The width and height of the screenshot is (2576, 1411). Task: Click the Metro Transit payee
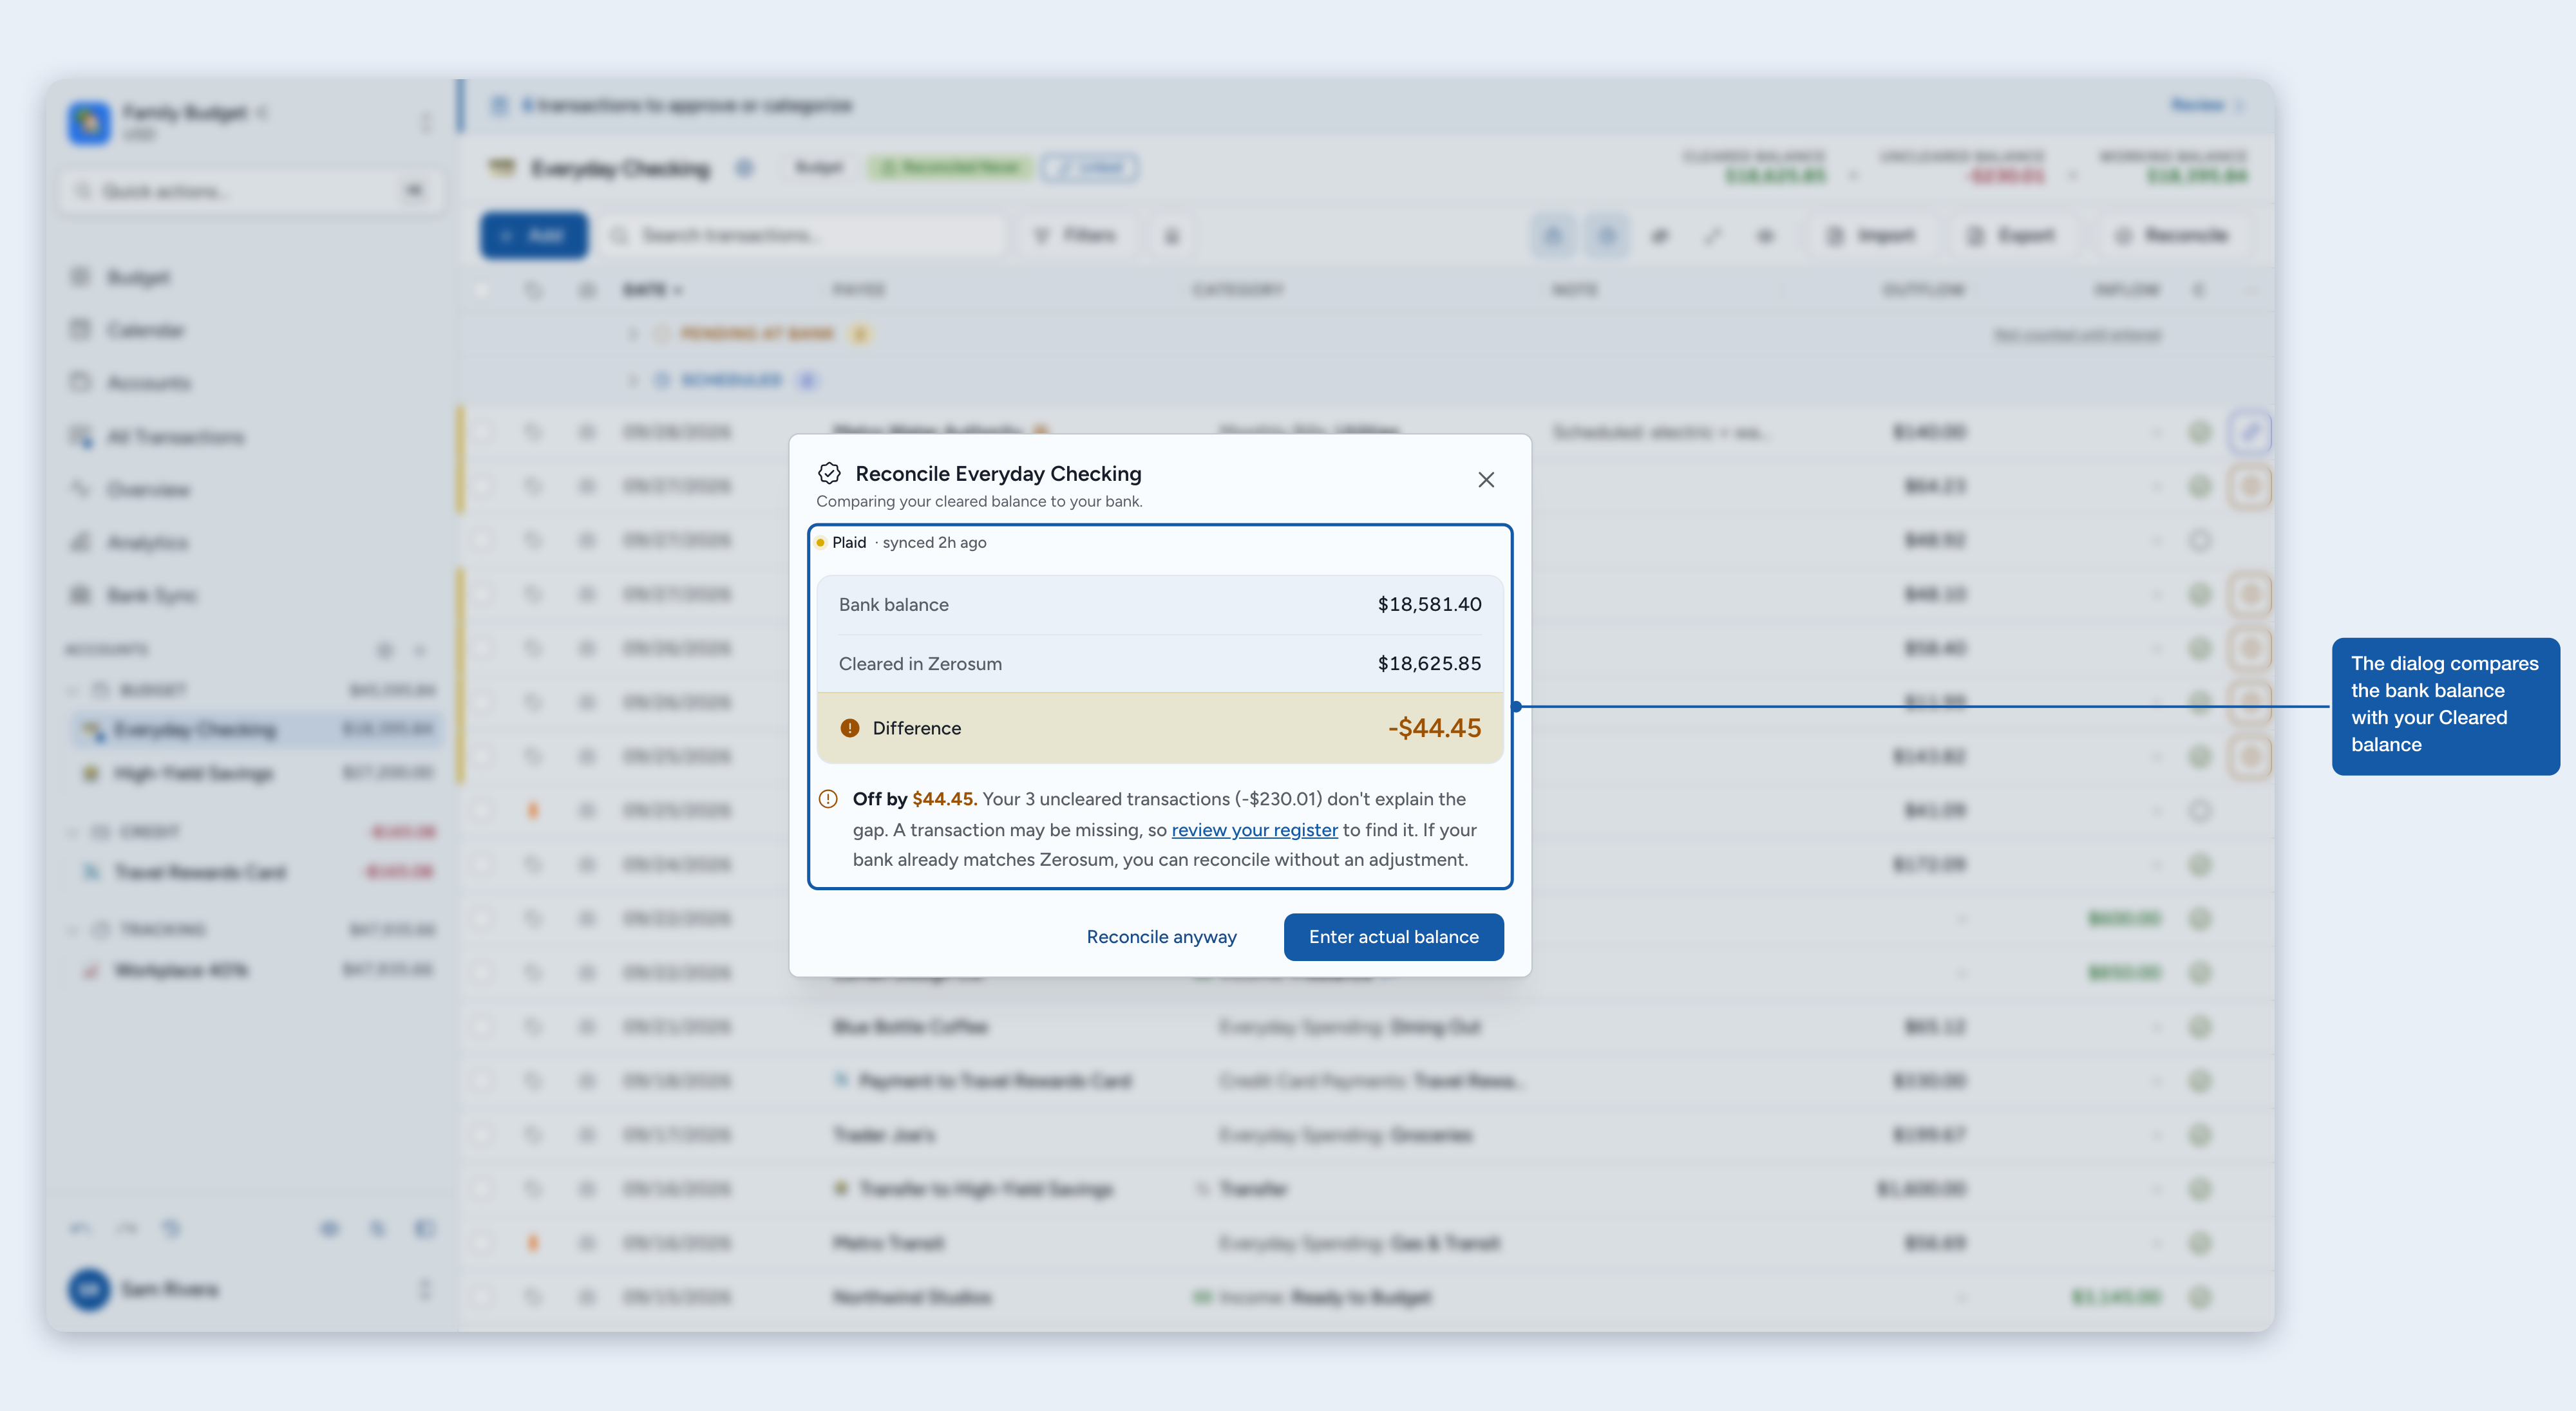point(888,1243)
